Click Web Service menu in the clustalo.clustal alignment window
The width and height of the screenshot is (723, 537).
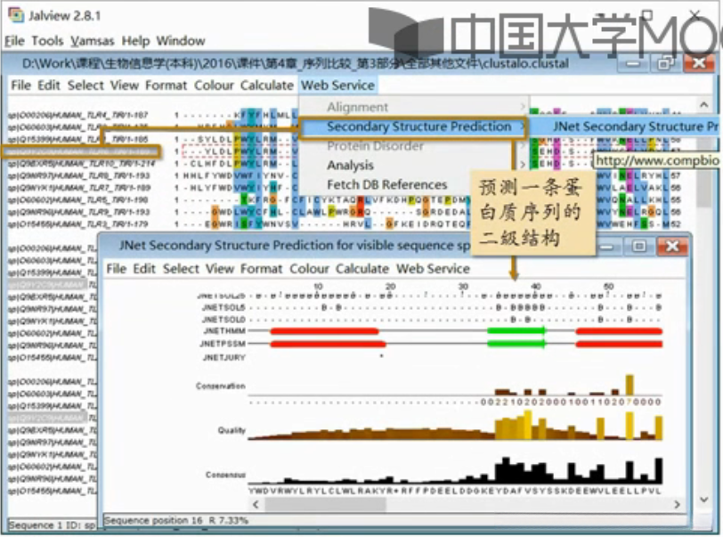click(338, 85)
